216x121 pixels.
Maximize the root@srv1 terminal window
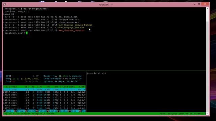[199, 4]
